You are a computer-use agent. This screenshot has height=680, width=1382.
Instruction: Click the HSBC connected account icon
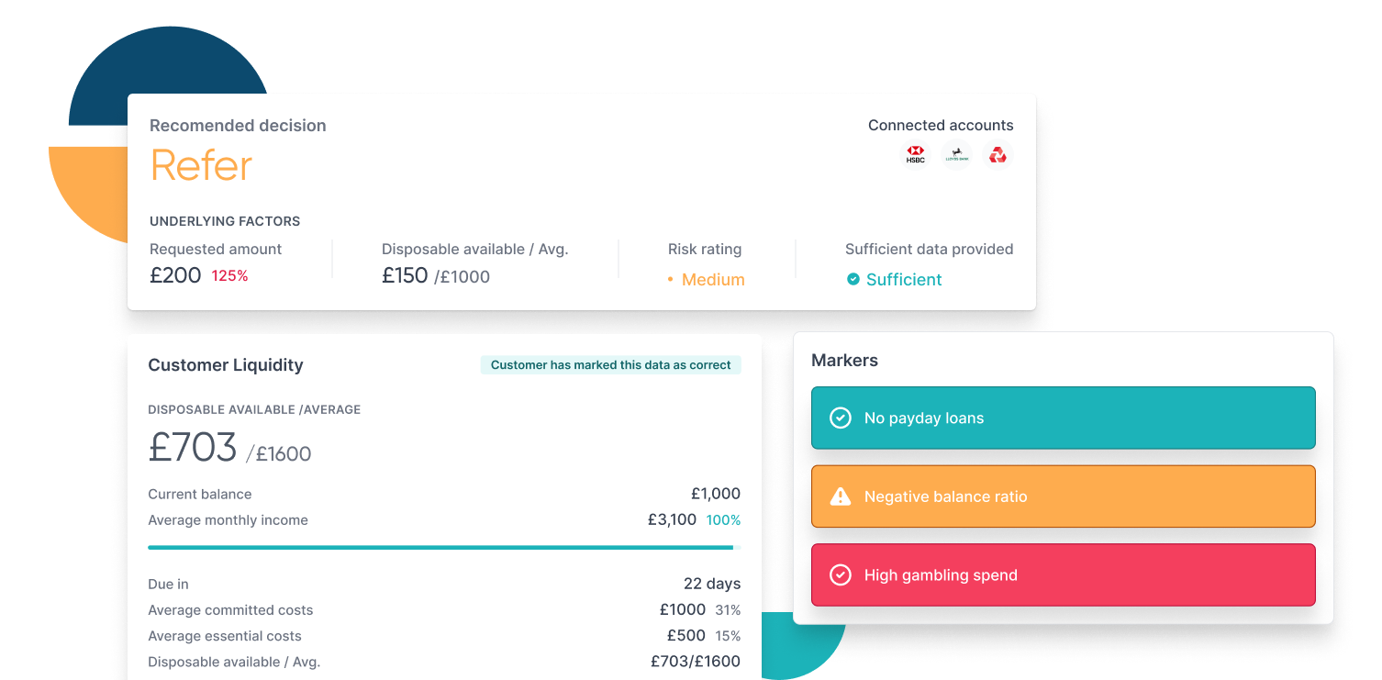click(x=915, y=155)
